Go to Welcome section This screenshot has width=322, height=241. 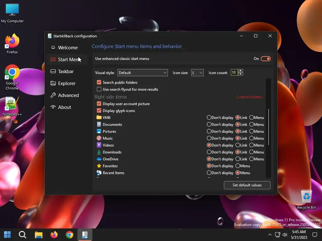[68, 48]
